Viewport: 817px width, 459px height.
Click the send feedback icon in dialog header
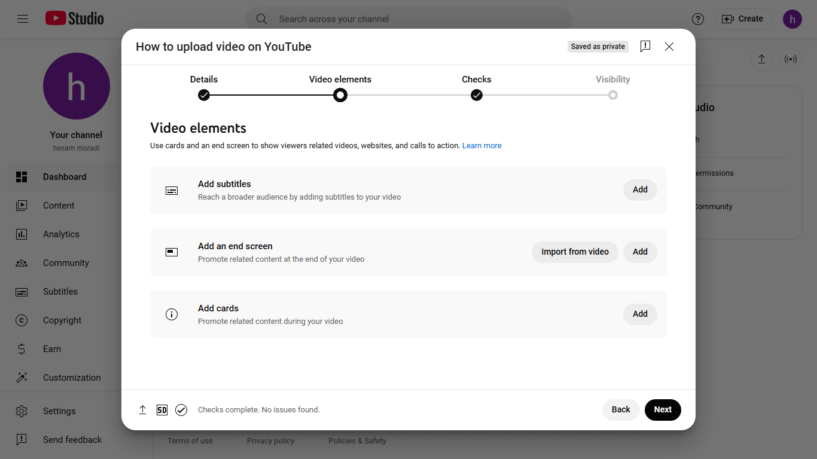[645, 47]
